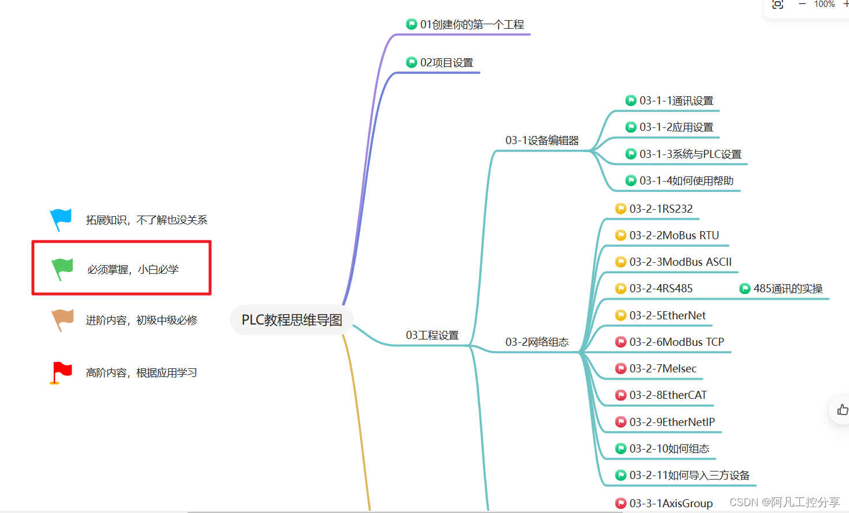
Task: Click the red flag beside 03-2-7Melsec
Action: [621, 368]
